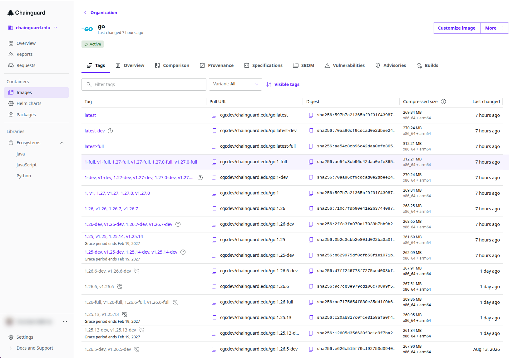Click inactive icon next to 1.26.6-dev tag
The width and height of the screenshot is (513, 358).
(137, 271)
